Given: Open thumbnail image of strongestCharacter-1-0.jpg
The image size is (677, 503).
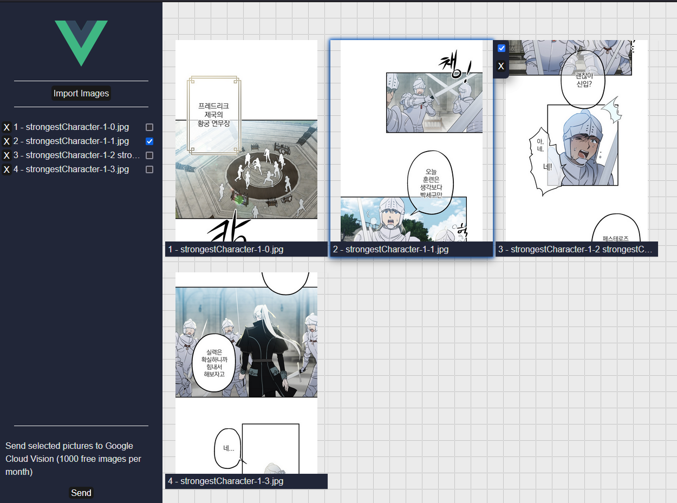Looking at the screenshot, I should point(246,141).
